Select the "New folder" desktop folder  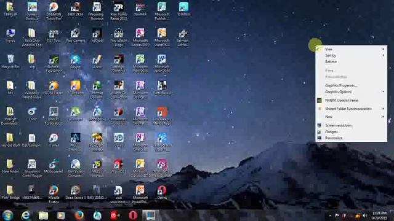click(x=10, y=166)
